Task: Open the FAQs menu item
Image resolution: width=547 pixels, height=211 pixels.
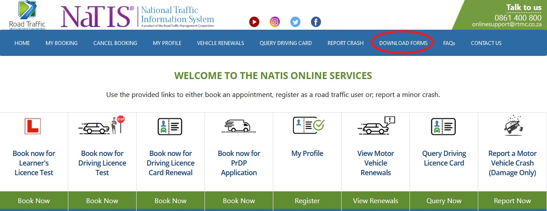Action: pyautogui.click(x=449, y=43)
